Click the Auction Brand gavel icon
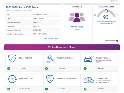The height and width of the screenshot is (93, 124). click(50, 58)
